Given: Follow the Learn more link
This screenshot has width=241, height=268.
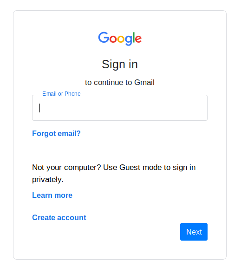Looking at the screenshot, I should pos(52,195).
